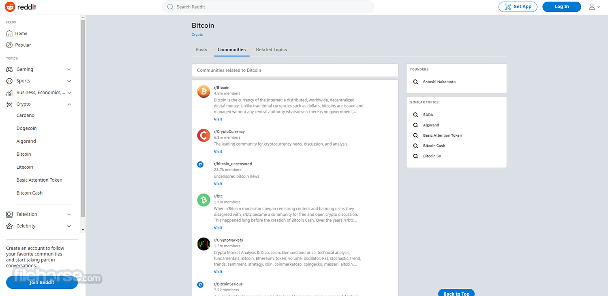Click search icon beside Satoshi Nakamoto
The height and width of the screenshot is (296, 608).
415,82
